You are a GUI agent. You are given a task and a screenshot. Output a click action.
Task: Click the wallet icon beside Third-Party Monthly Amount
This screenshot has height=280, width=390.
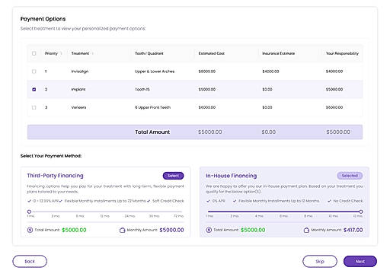(x=123, y=230)
